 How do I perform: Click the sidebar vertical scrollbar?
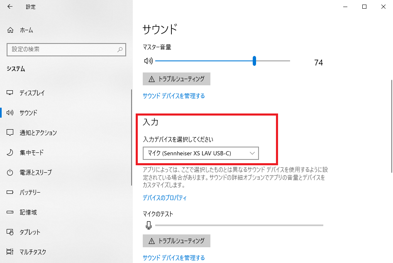132,138
